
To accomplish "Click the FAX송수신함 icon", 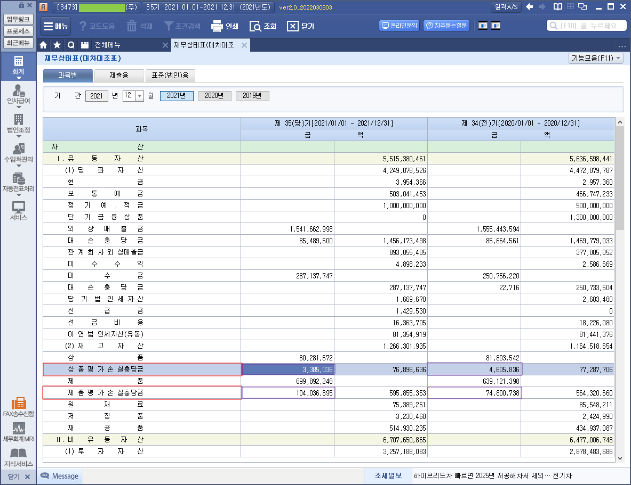I will tap(19, 407).
